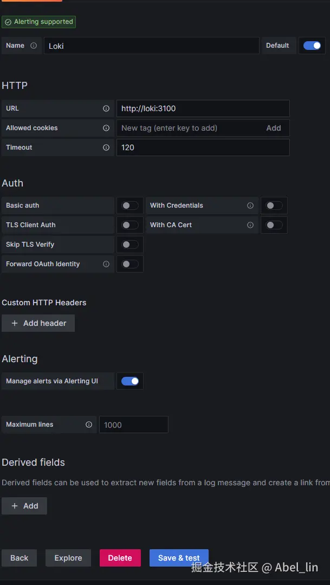Click the Maximum lines input box
Screen dimensions: 330x585
pyautogui.click(x=133, y=425)
